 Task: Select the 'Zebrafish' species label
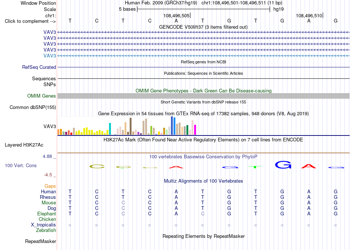pyautogui.click(x=46, y=230)
